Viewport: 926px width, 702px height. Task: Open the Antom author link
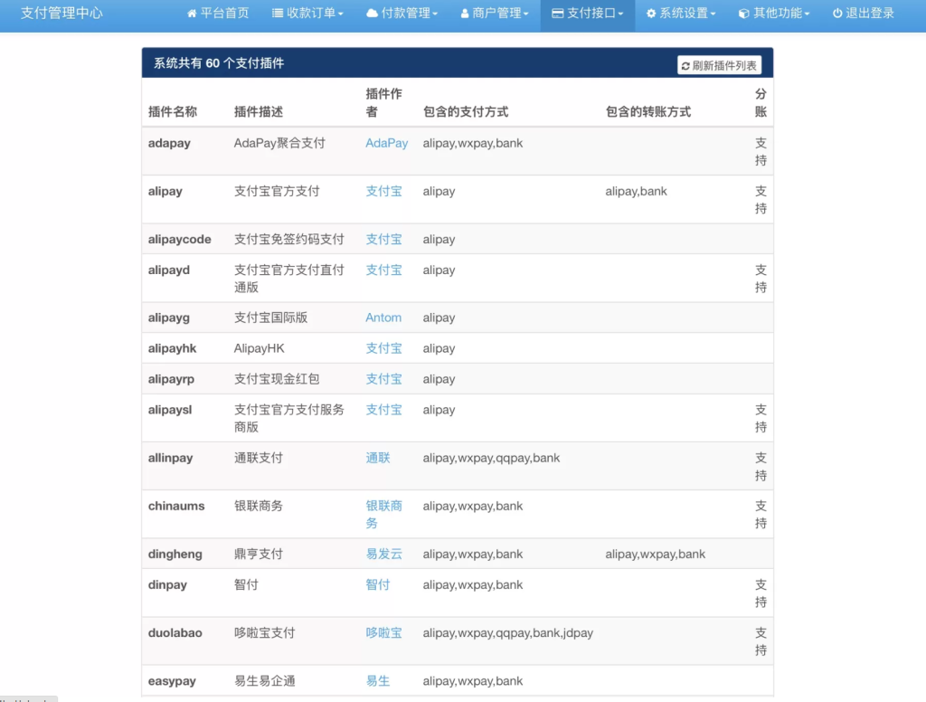[x=383, y=318]
